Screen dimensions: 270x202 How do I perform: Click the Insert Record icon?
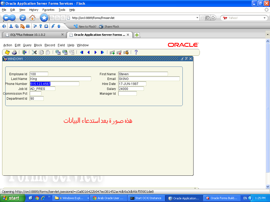tap(112, 52)
